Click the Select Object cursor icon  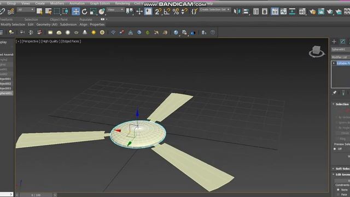[39, 11]
